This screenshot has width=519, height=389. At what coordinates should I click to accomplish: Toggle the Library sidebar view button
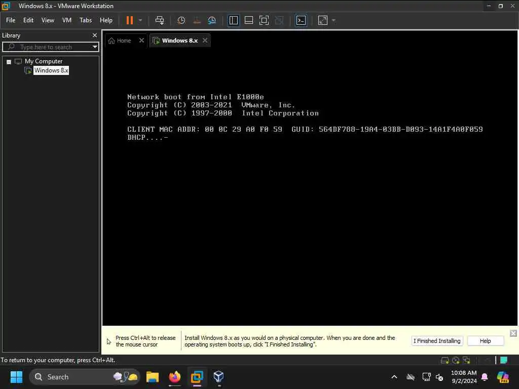coord(233,20)
